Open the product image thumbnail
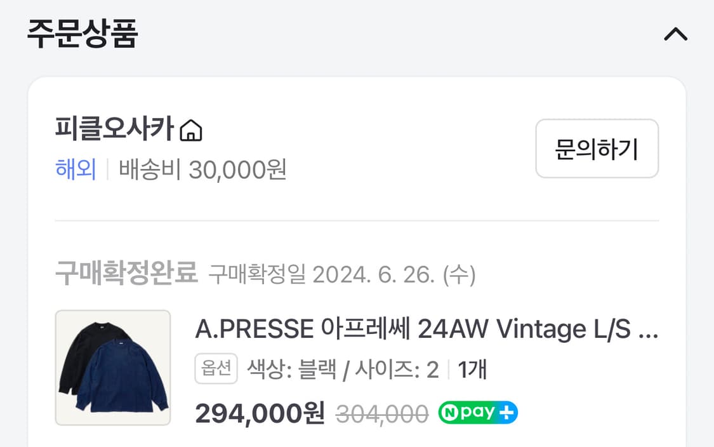 click(112, 365)
